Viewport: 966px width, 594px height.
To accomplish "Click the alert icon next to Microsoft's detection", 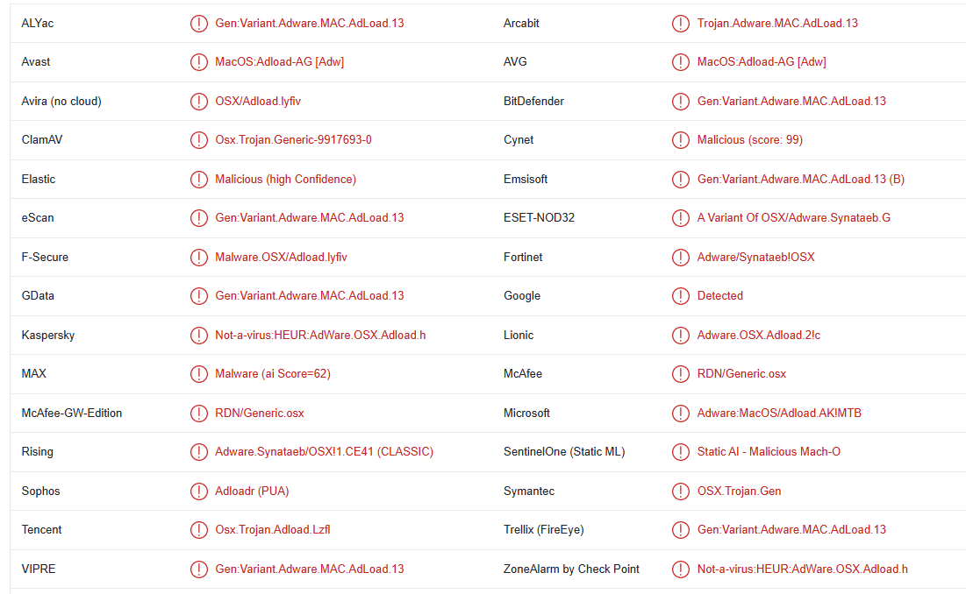I will pos(681,414).
